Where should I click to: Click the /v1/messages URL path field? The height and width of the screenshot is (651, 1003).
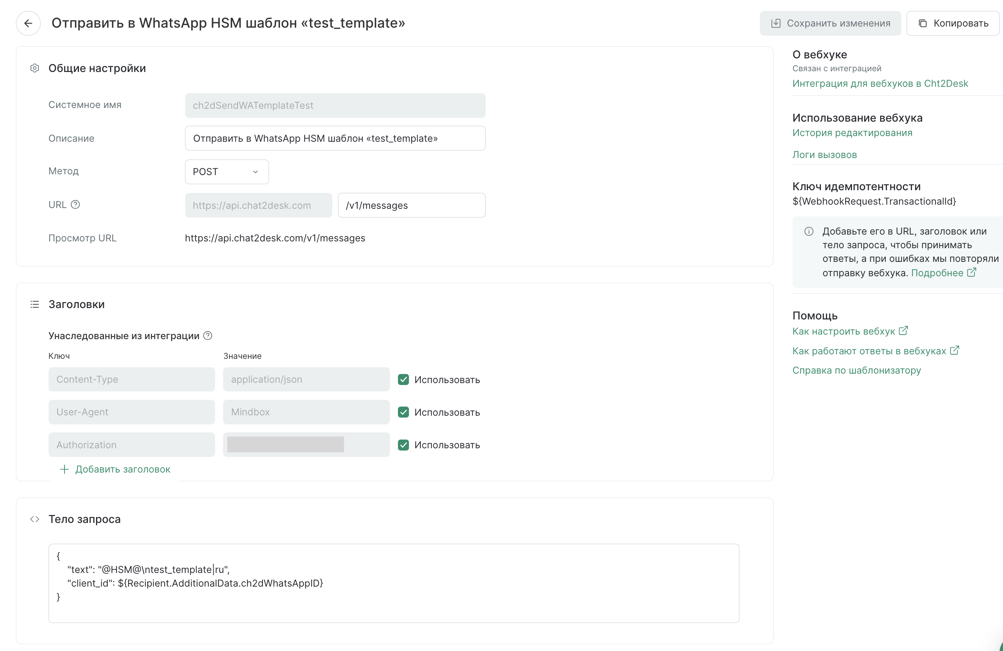tap(411, 205)
